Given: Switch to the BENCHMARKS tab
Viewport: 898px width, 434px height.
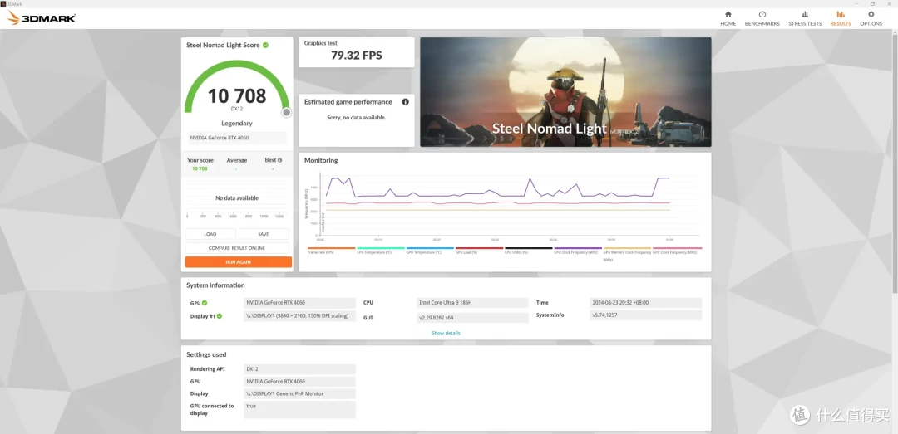Looking at the screenshot, I should (762, 18).
